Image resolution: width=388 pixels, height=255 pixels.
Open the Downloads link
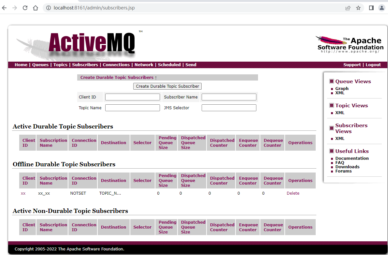[x=347, y=167]
